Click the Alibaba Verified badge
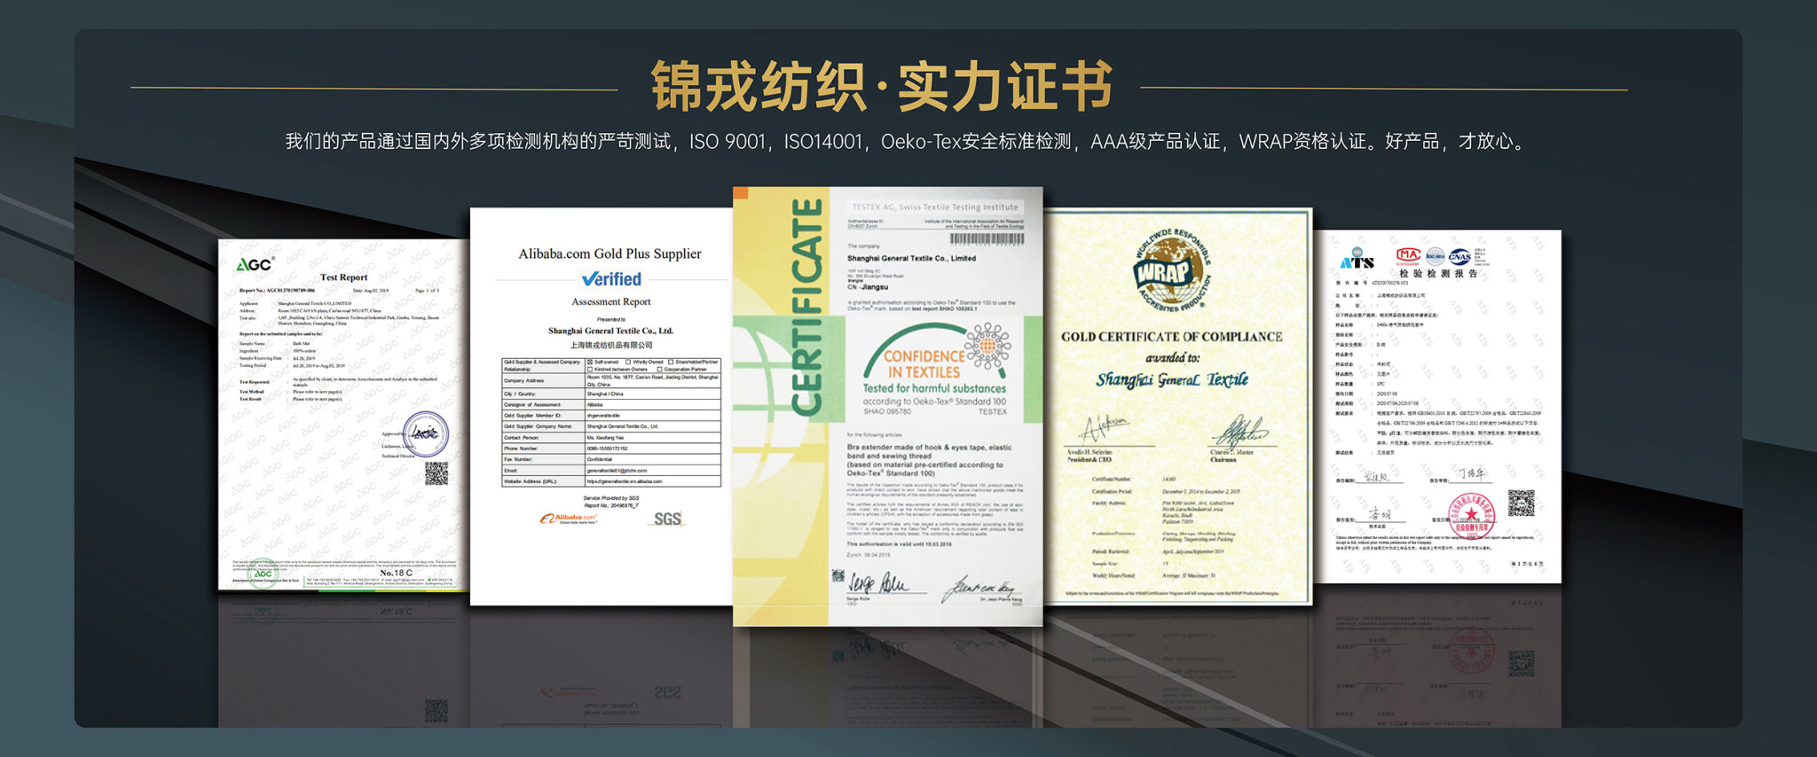Screen dimensions: 1817x757 611,279
